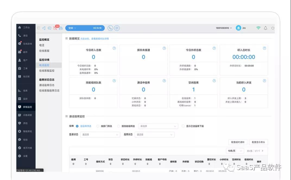Open the 问卷调查 icon in sidebar
The height and width of the screenshot is (180, 291).
pyautogui.click(x=20, y=115)
